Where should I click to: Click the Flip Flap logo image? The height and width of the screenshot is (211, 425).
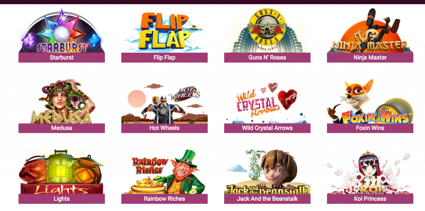[164, 31]
